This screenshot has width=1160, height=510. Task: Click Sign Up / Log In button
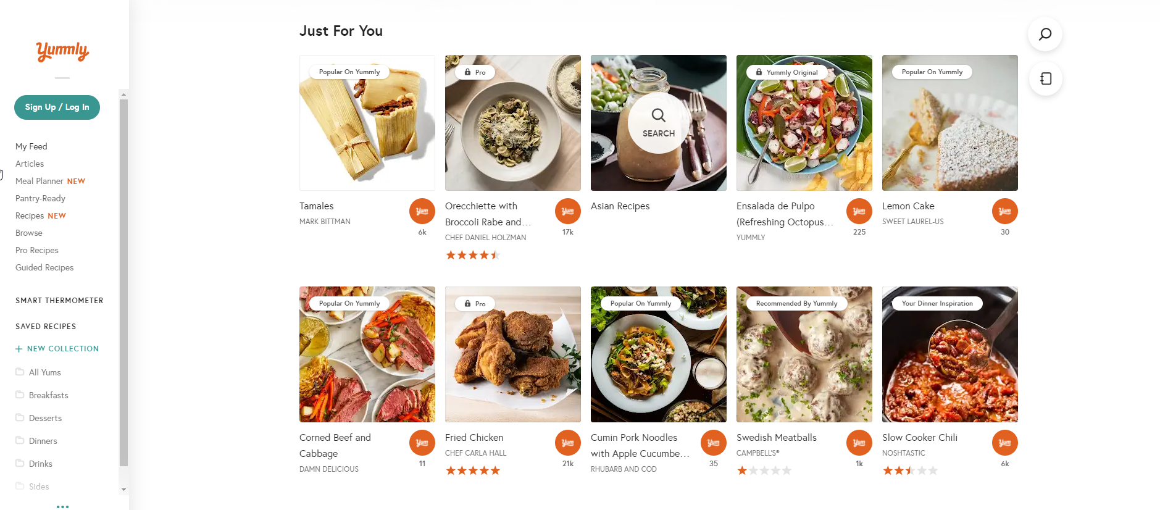[57, 107]
